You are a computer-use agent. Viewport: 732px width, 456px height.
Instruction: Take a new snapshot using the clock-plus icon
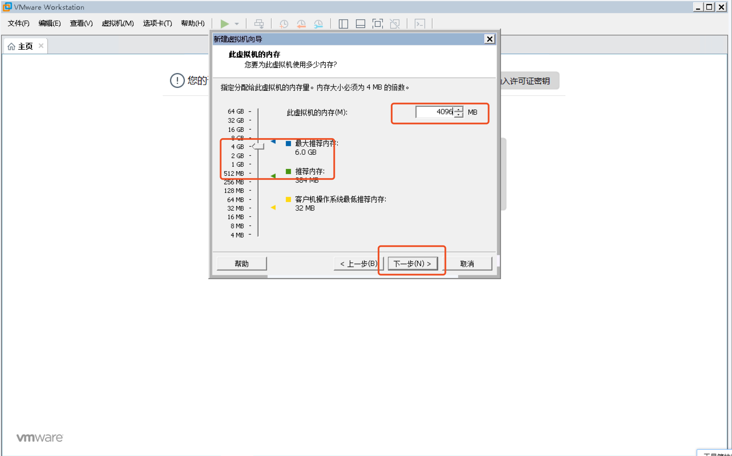click(x=283, y=23)
